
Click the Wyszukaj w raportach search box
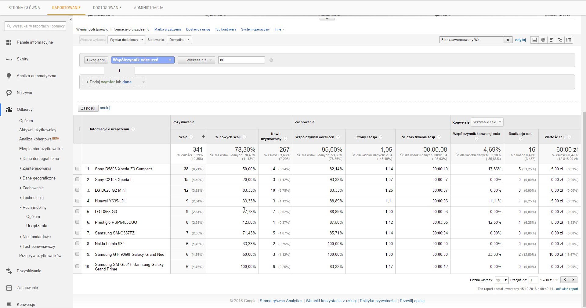pos(35,26)
